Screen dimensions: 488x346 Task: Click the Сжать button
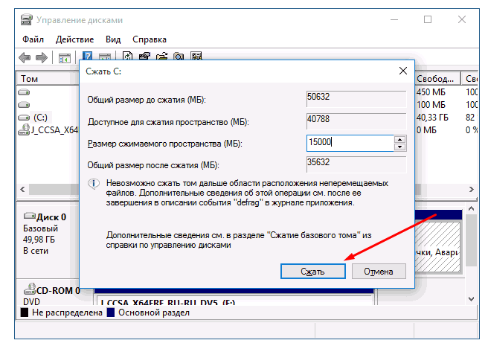click(x=312, y=272)
